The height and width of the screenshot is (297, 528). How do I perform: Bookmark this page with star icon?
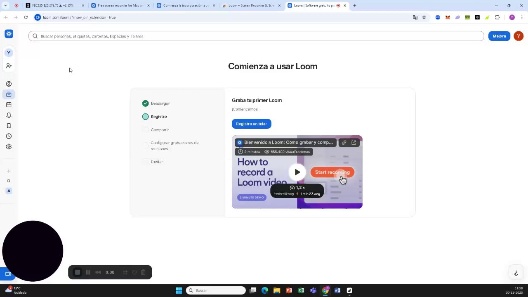click(x=424, y=17)
